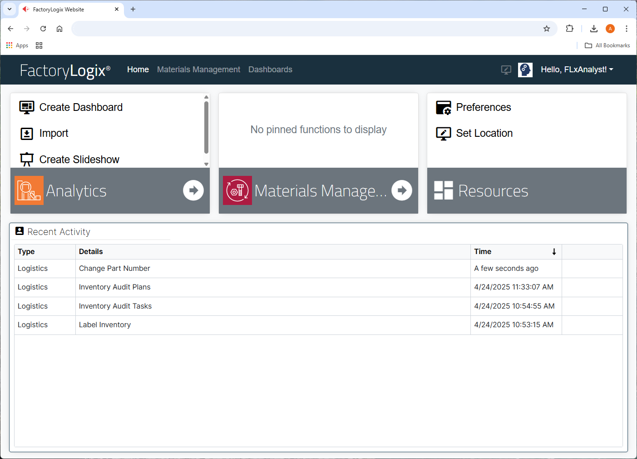637x459 pixels.
Task: Open the Change Part Number activity entry
Action: tap(114, 268)
